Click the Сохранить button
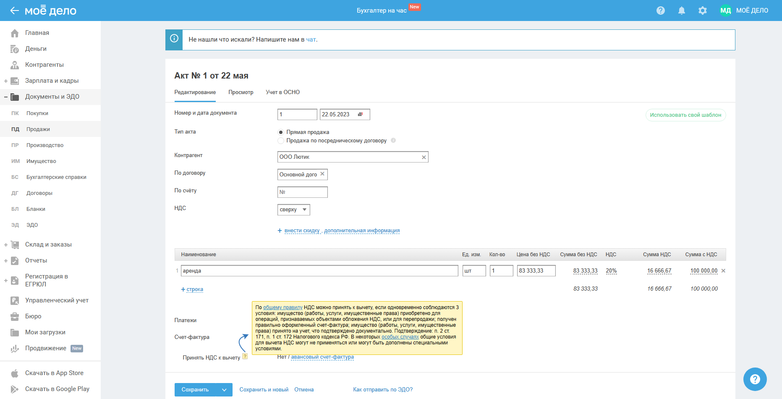The height and width of the screenshot is (399, 782). [195, 390]
